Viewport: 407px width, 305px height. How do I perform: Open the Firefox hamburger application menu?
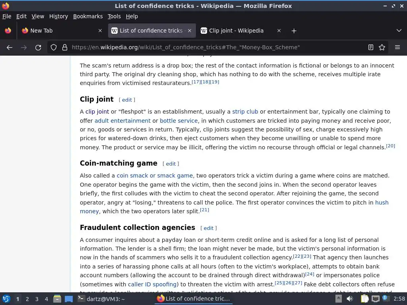click(x=397, y=48)
